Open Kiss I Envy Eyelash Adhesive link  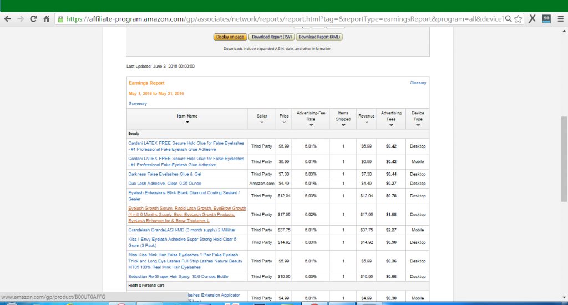click(x=182, y=242)
